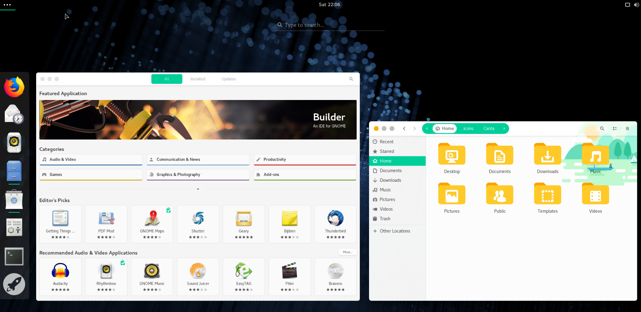Image resolution: width=641 pixels, height=312 pixels.
Task: Open the volume indicator in top bar
Action: point(637,5)
